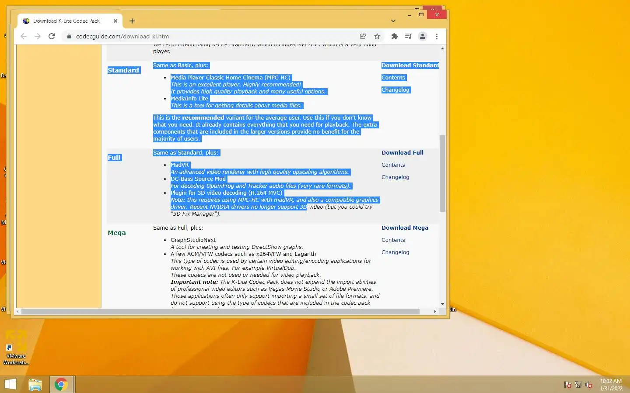Image resolution: width=630 pixels, height=393 pixels.
Task: Click the browser forward arrow
Action: (x=38, y=36)
